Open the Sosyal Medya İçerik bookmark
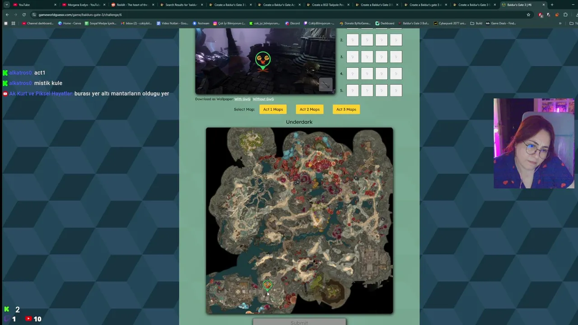 (101, 23)
